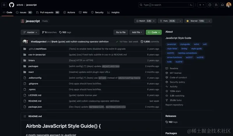Switch to the Wiki tab
Image resolution: width=233 pixels, height=136 pixels.
(x=83, y=12)
